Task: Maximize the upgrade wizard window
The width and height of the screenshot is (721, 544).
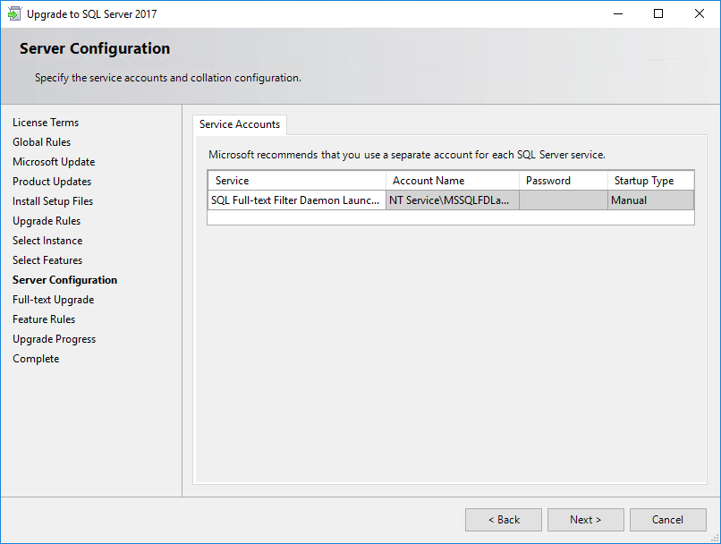Action: pyautogui.click(x=658, y=13)
